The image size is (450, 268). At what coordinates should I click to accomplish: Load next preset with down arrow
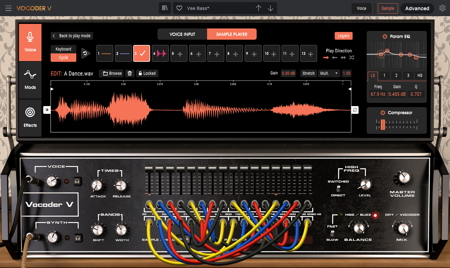click(x=270, y=8)
